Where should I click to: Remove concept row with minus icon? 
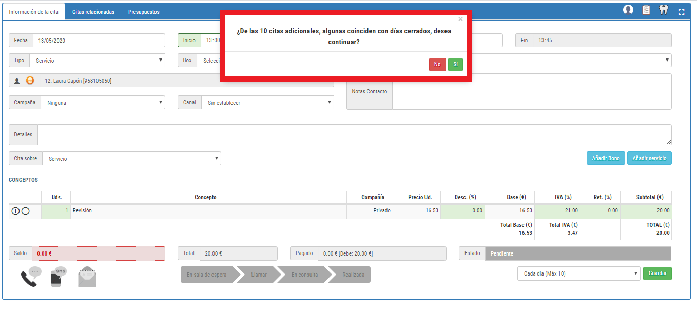25,211
